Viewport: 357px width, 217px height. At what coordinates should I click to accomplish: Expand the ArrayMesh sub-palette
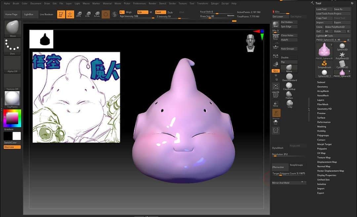click(x=323, y=91)
